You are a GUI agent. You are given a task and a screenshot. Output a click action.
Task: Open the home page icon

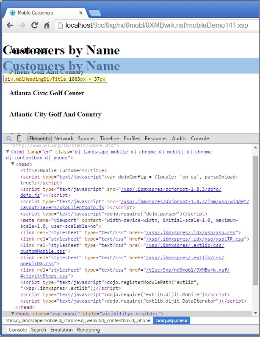47,25
